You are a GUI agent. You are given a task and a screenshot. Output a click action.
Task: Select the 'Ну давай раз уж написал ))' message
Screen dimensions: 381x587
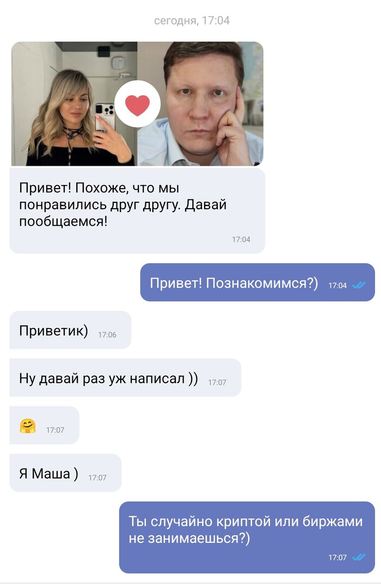pos(125,378)
